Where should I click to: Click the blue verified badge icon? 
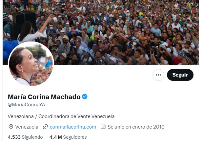pyautogui.click(x=85, y=97)
